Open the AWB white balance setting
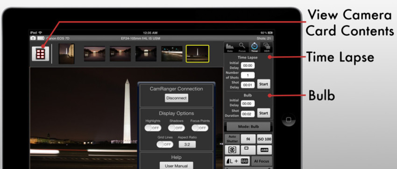This screenshot has width=397, height=169. [264, 150]
